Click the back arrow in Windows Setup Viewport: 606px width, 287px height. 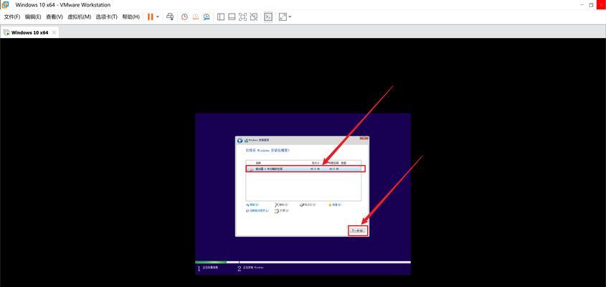(240, 140)
